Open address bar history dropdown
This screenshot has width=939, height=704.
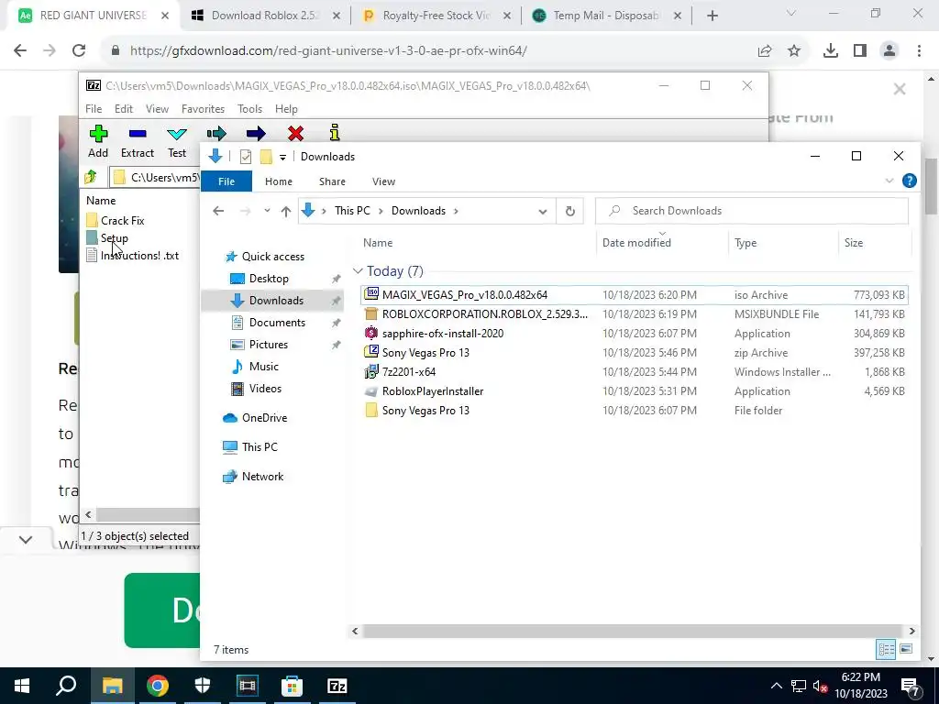(543, 212)
